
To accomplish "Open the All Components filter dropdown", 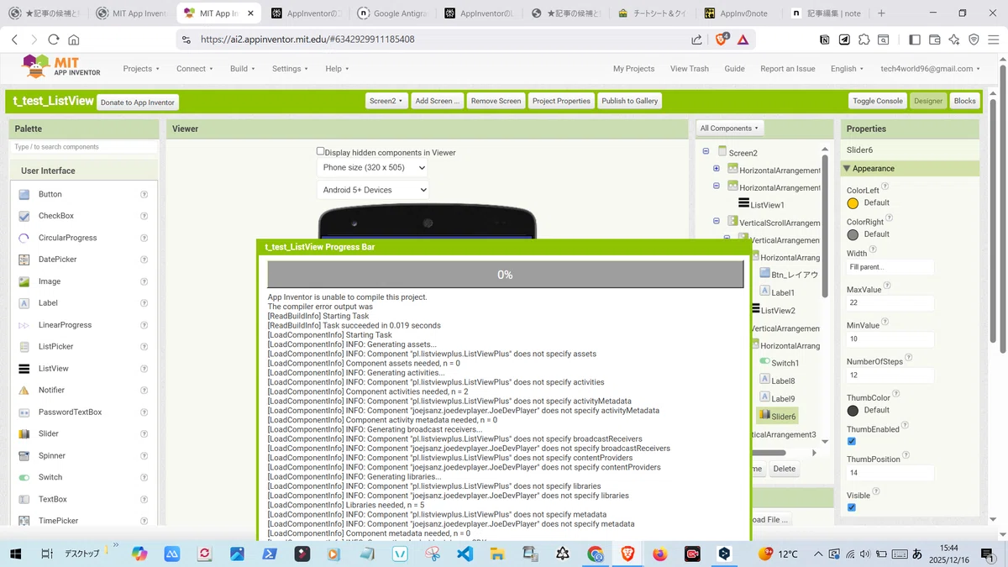I will (x=730, y=129).
